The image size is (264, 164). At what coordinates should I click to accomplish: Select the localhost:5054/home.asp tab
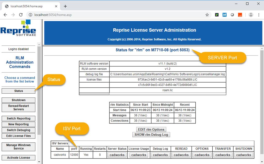click(31, 6)
